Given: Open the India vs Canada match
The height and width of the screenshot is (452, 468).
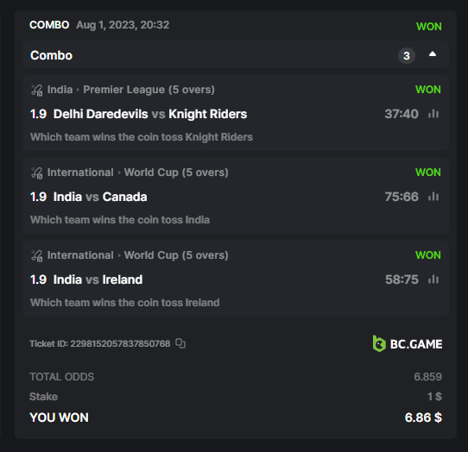Looking at the screenshot, I should 100,197.
